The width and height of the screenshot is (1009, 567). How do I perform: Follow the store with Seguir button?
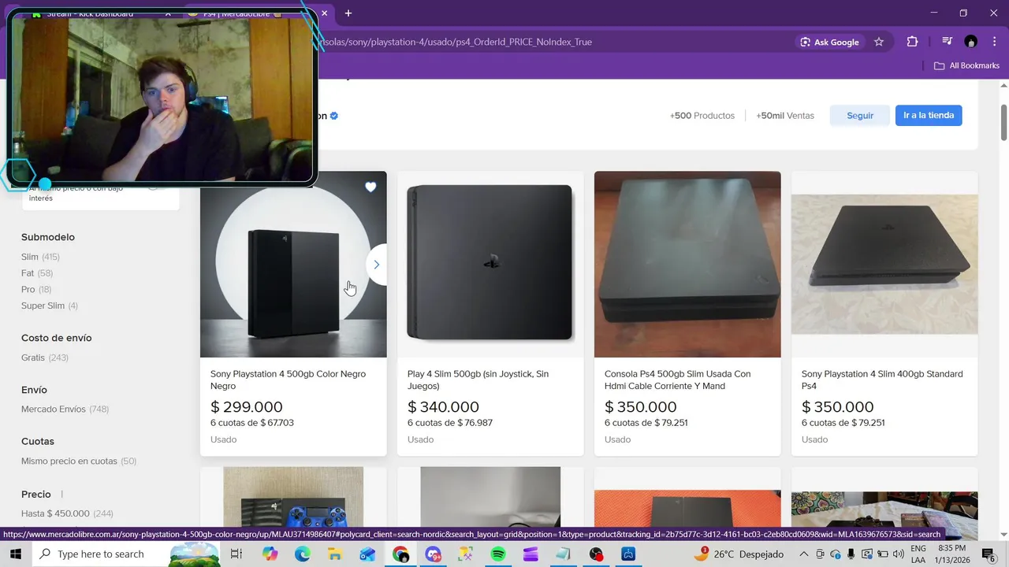tap(860, 116)
